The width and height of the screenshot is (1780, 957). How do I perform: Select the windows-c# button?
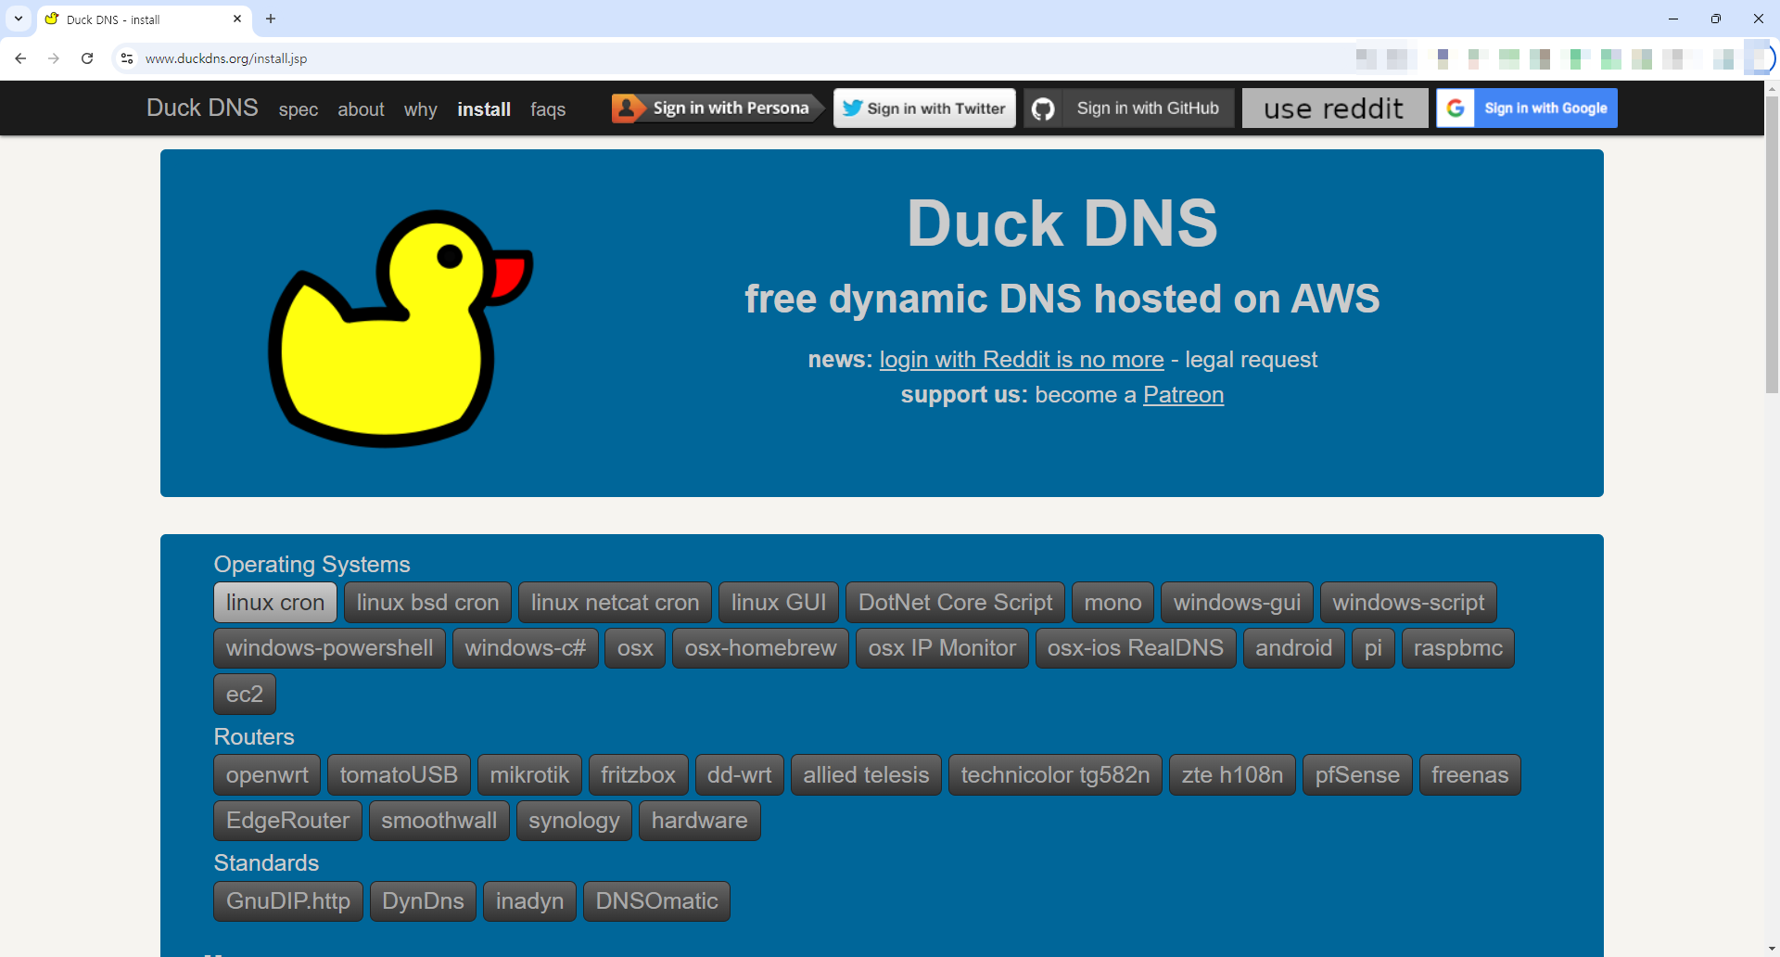coord(526,648)
